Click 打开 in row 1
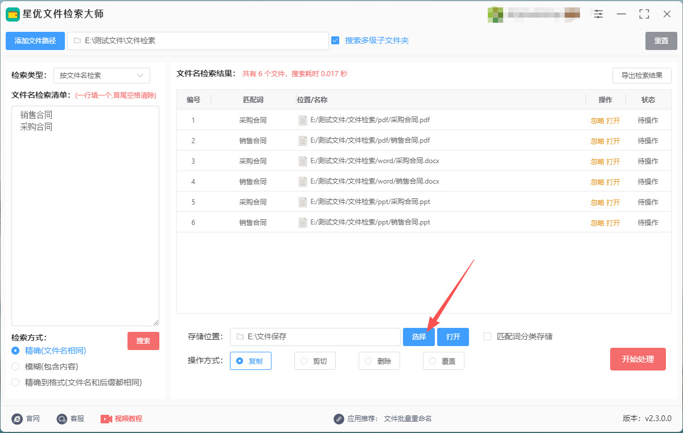The height and width of the screenshot is (433, 683). tap(613, 120)
